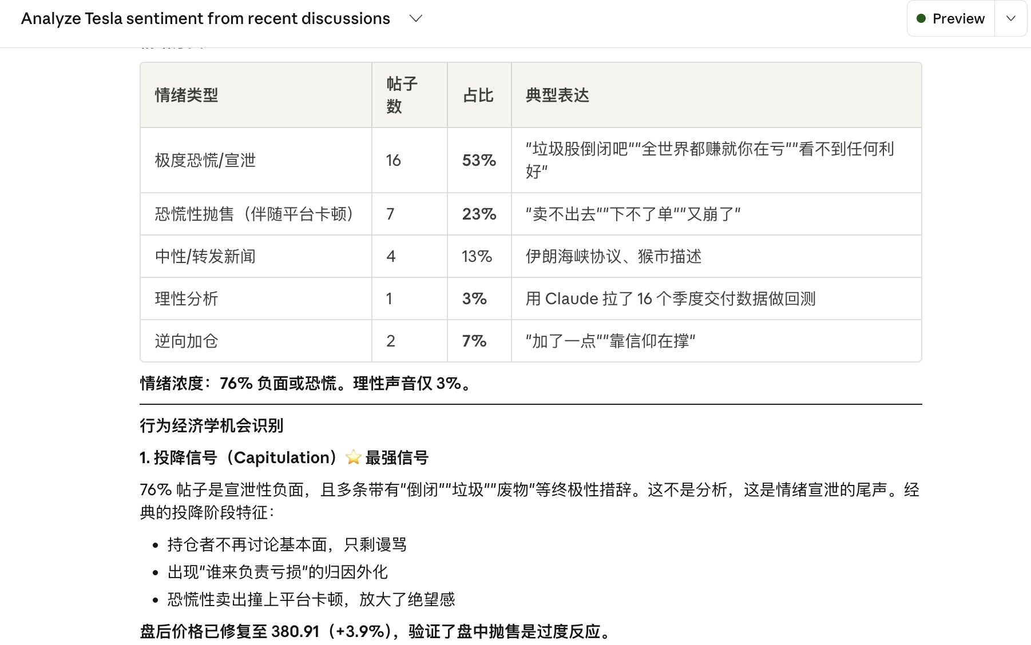Click the 中性/转发新闻 table cell
The height and width of the screenshot is (645, 1031).
[205, 256]
